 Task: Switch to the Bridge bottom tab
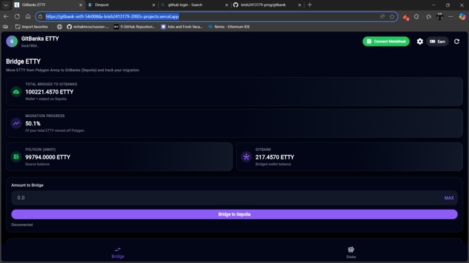(118, 253)
